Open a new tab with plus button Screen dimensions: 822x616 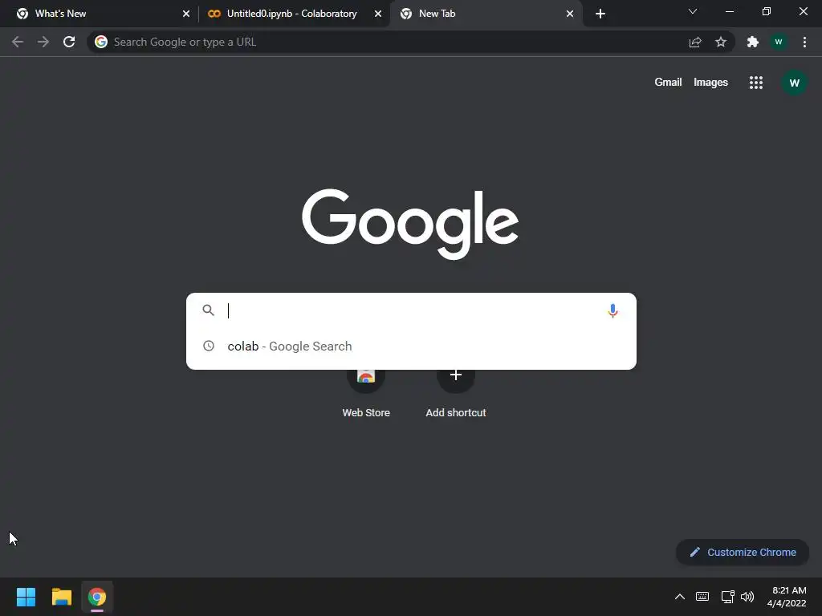click(x=600, y=14)
